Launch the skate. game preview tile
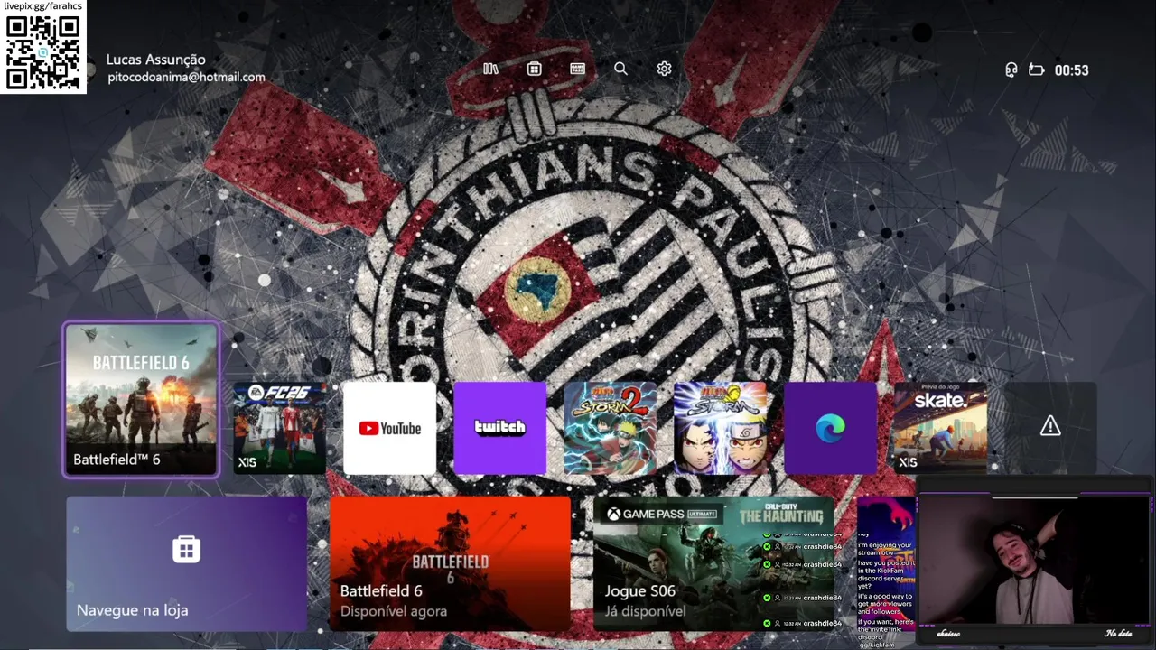 (x=940, y=428)
